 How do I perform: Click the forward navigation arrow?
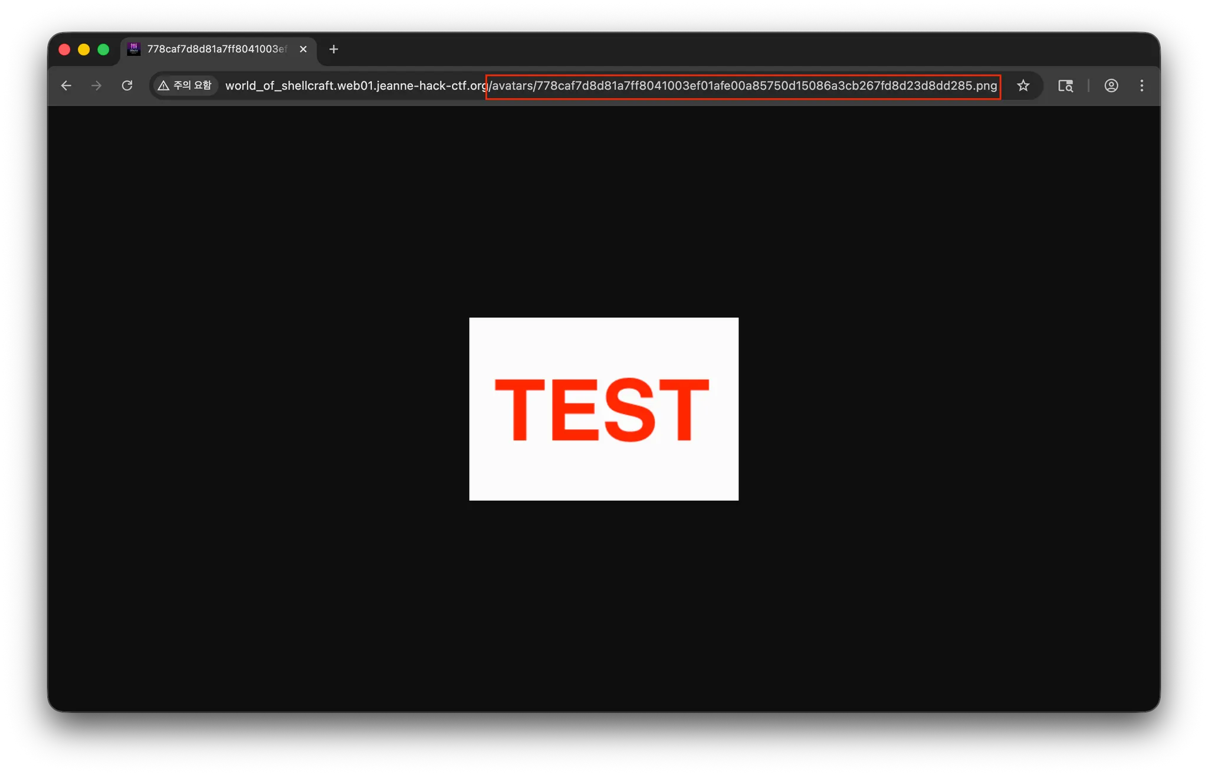[96, 86]
